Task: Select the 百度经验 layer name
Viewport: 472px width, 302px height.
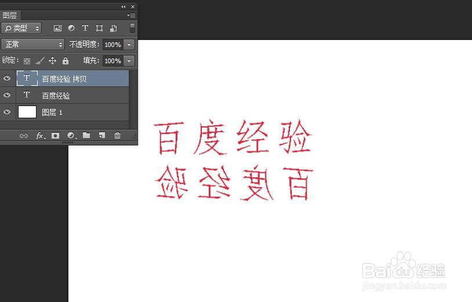Action: [56, 96]
